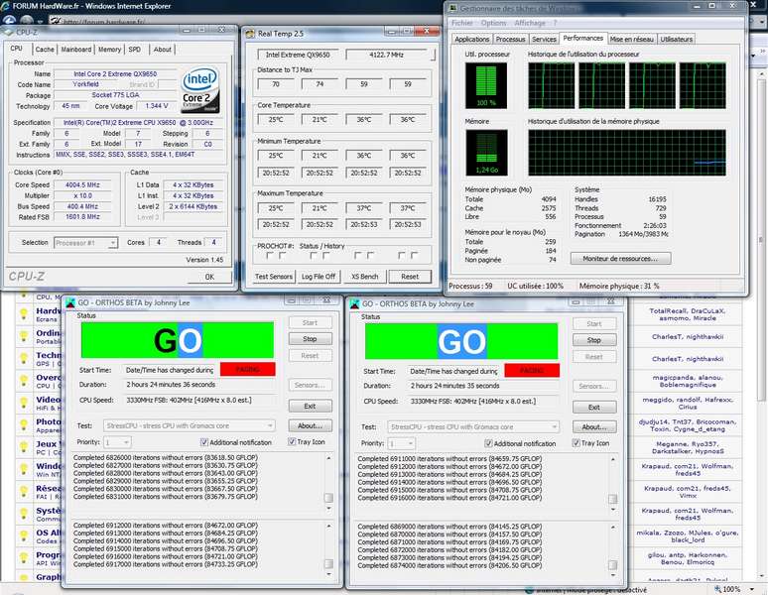
Task: Open the Processus tab in Task Manager
Action: pyautogui.click(x=510, y=39)
